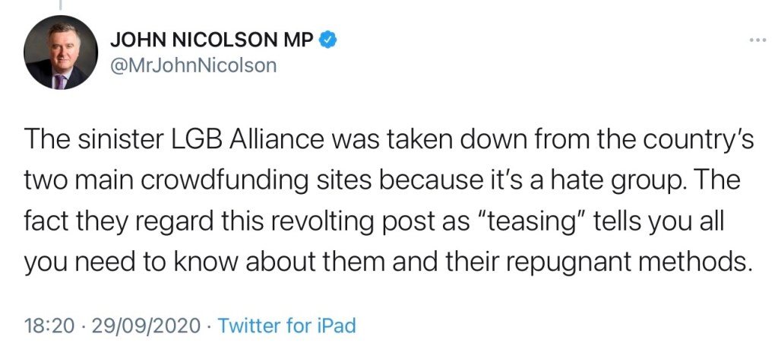
Task: Open John Nicolson's profile picture
Action: click(x=62, y=52)
